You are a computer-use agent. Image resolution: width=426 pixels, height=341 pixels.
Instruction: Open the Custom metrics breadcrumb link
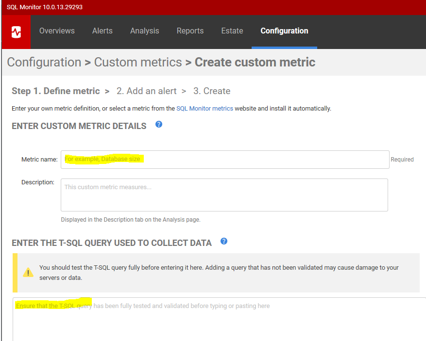[138, 62]
